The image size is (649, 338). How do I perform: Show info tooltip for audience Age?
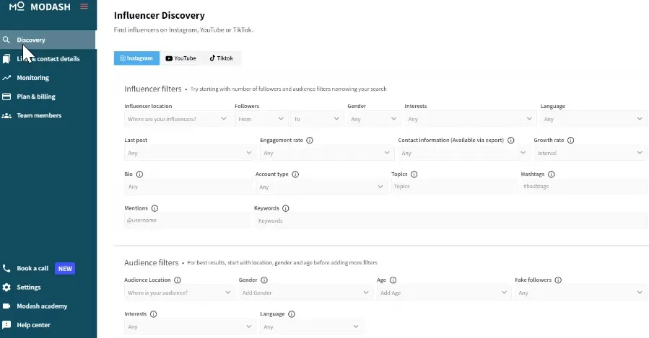pyautogui.click(x=393, y=280)
